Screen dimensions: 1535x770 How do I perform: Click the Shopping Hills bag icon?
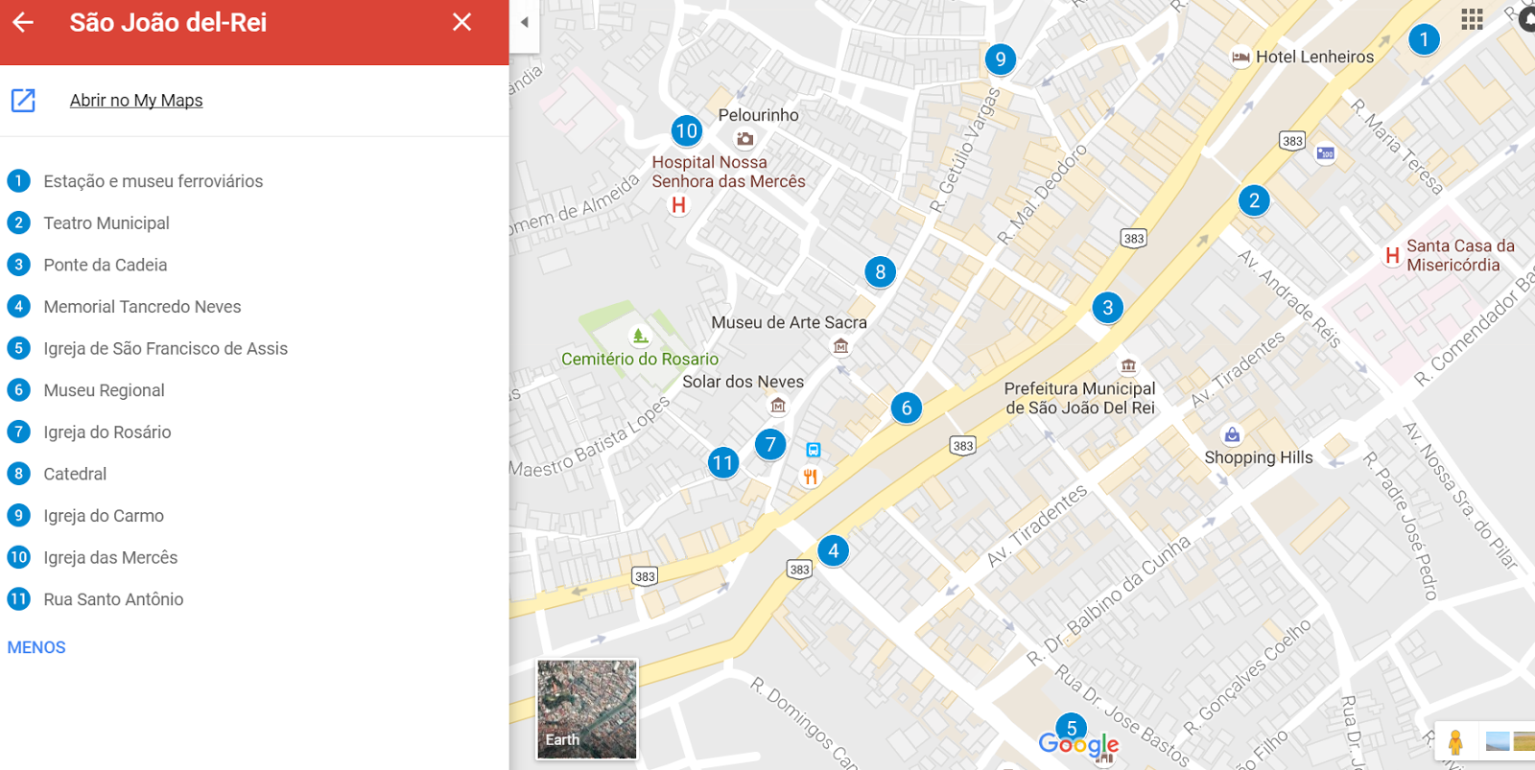pos(1233,435)
